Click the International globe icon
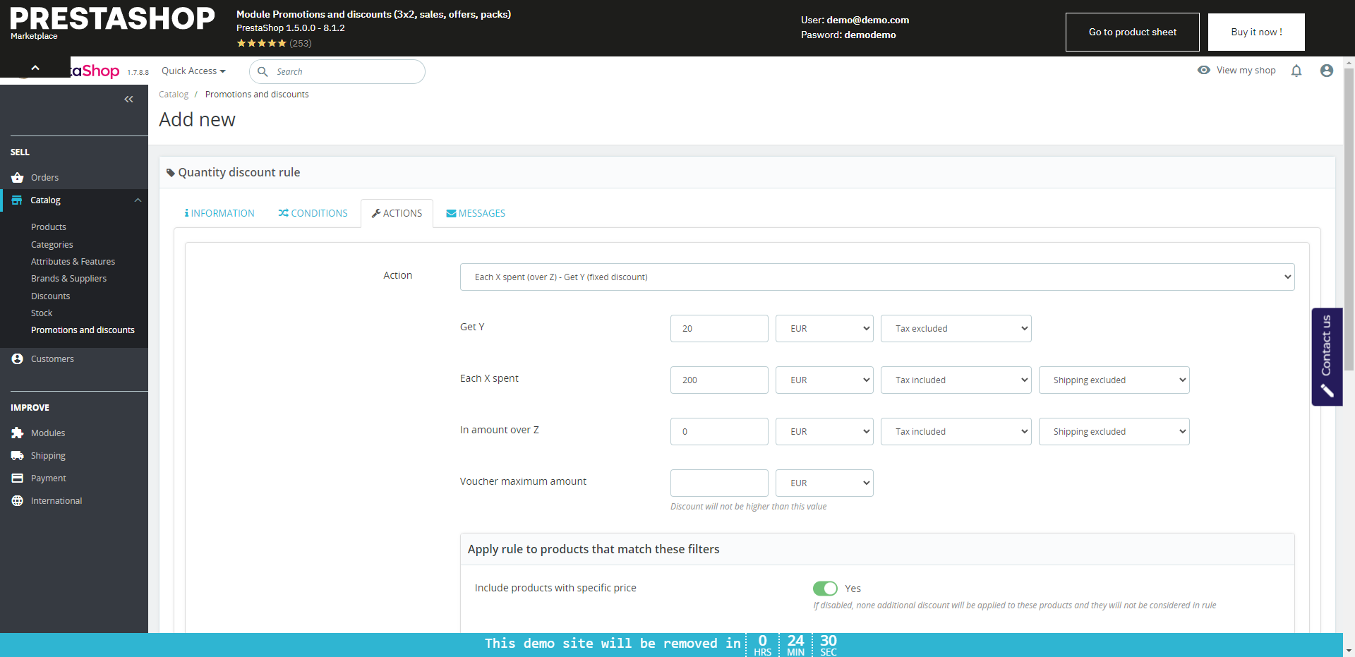Viewport: 1355px width, 657px height. [x=18, y=501]
